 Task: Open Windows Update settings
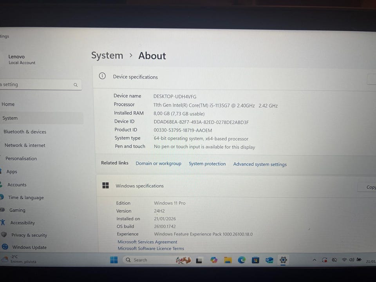(29, 247)
